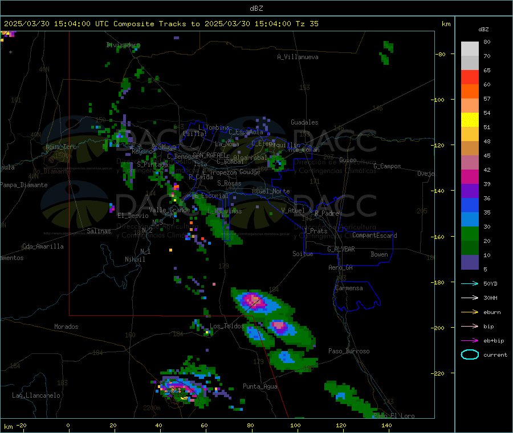513x433 pixels.
Task: Click the Cda_Amarilla map label
Action: coord(43,246)
